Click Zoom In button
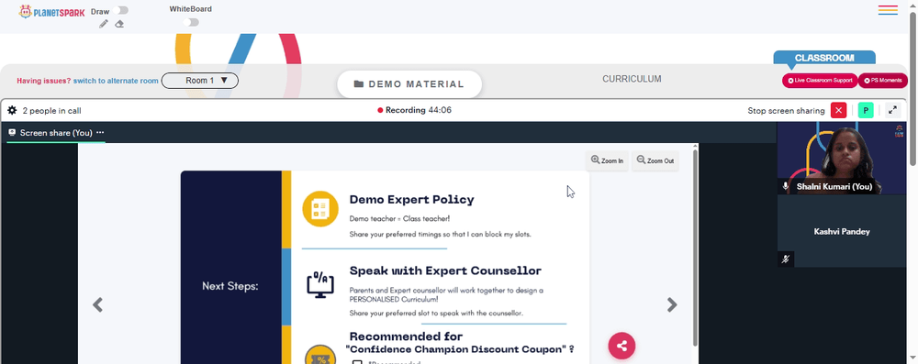This screenshot has height=364, width=918. pos(607,160)
